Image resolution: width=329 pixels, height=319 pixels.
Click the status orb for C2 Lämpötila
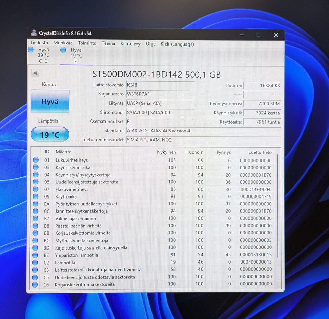pos(35,263)
